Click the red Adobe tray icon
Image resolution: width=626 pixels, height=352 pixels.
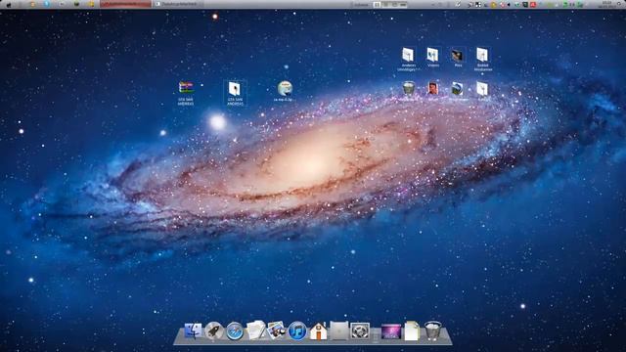(532, 4)
